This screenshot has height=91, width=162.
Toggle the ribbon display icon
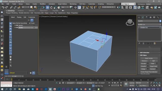pyautogui.click(x=135, y=7)
